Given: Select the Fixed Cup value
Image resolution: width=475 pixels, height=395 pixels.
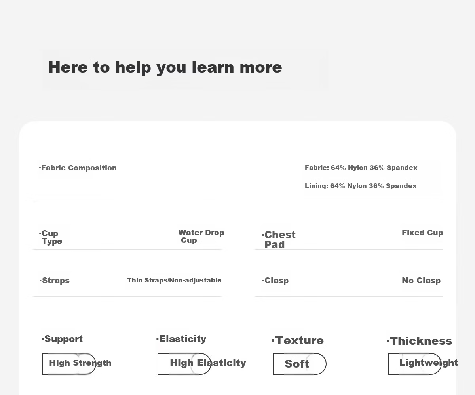Looking at the screenshot, I should [x=422, y=233].
